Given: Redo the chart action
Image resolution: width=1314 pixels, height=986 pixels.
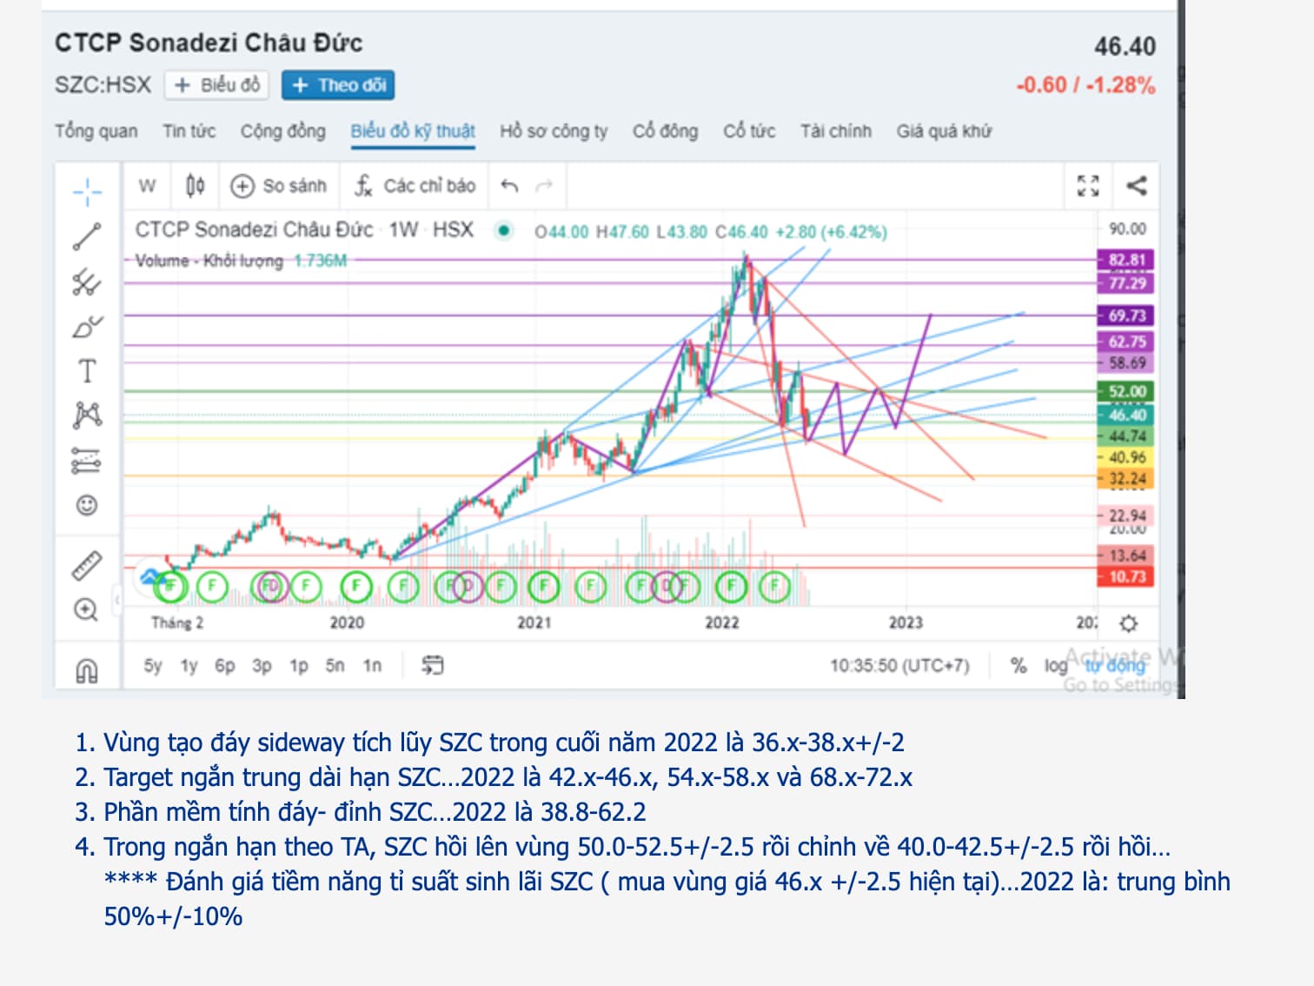Looking at the screenshot, I should pos(545,185).
